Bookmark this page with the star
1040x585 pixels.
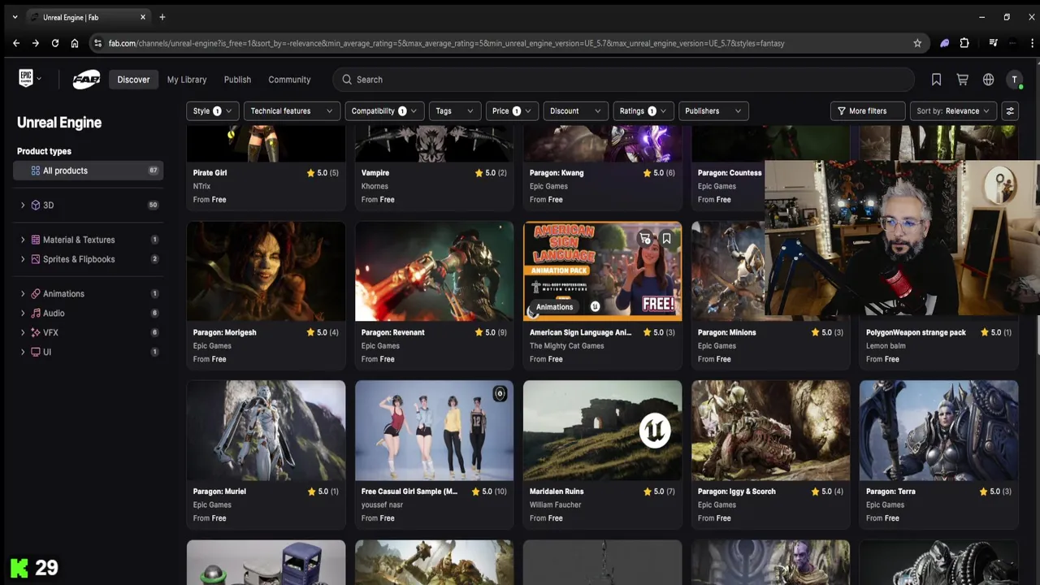pos(917,43)
